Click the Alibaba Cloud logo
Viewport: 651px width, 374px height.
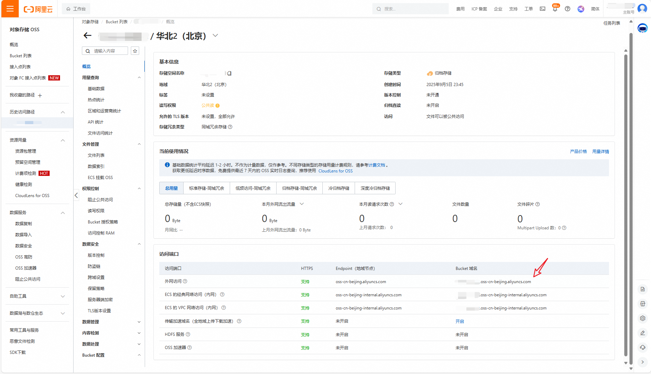38,9
